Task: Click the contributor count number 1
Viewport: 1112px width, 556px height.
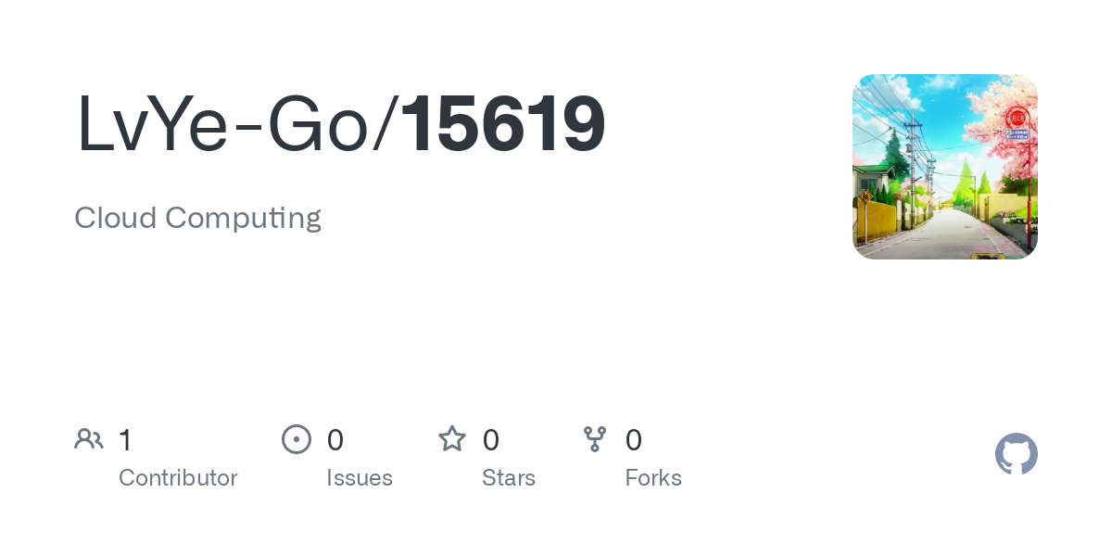Action: pyautogui.click(x=126, y=439)
